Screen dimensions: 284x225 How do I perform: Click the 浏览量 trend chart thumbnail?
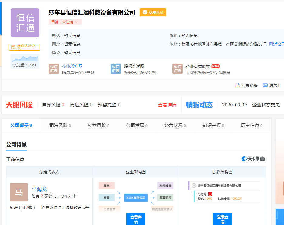point(25,58)
